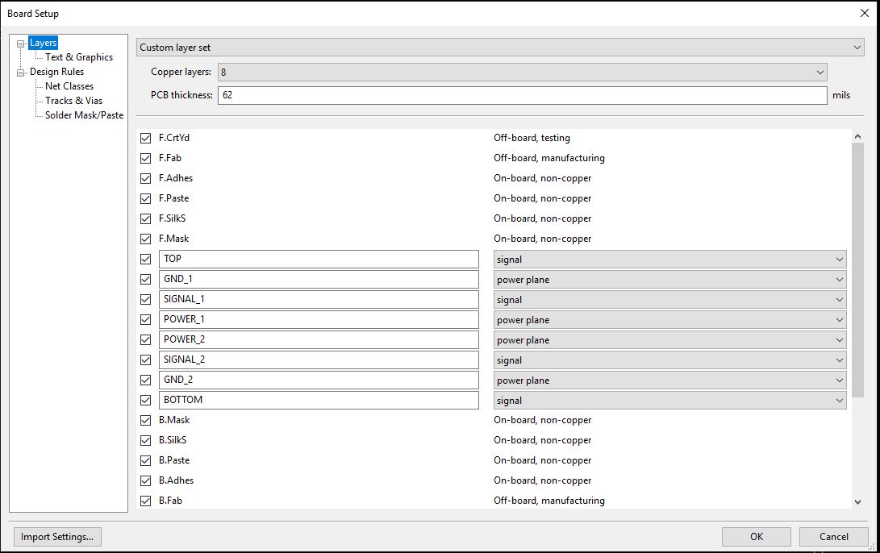The image size is (880, 553).
Task: Select Solder Mask/Paste in the tree
Action: pos(84,115)
